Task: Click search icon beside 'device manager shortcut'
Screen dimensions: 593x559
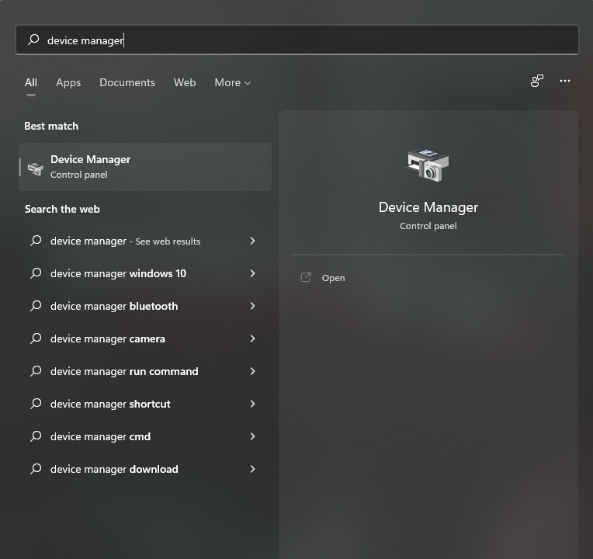Action: pos(36,403)
